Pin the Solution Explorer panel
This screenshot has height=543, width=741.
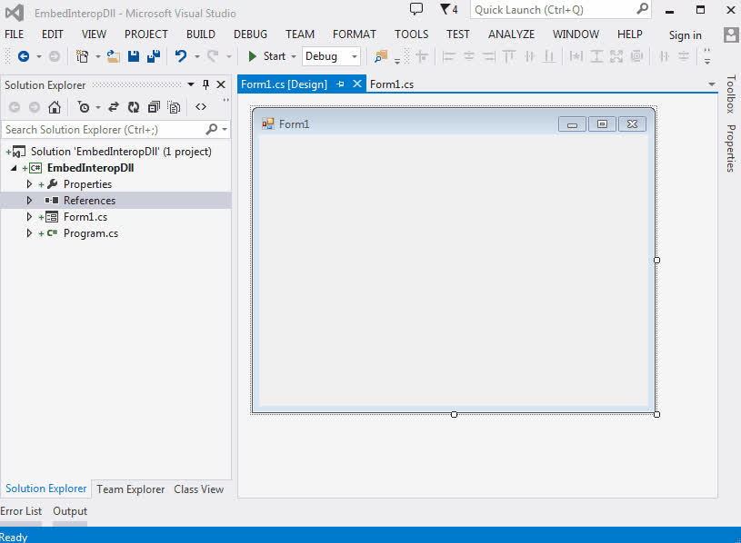(x=206, y=84)
